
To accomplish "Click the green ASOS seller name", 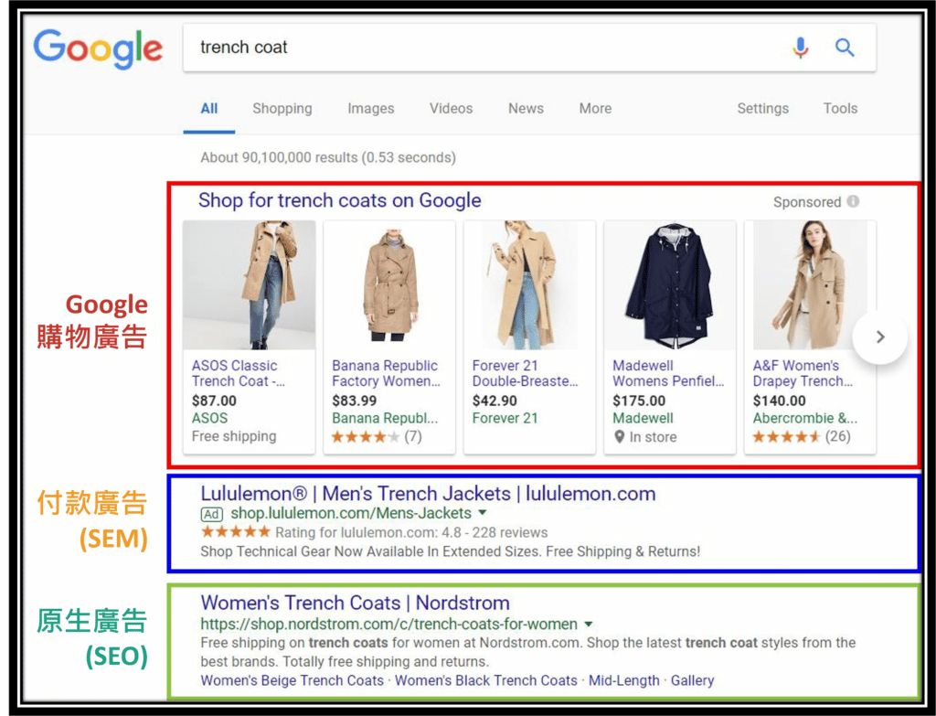I will [209, 418].
